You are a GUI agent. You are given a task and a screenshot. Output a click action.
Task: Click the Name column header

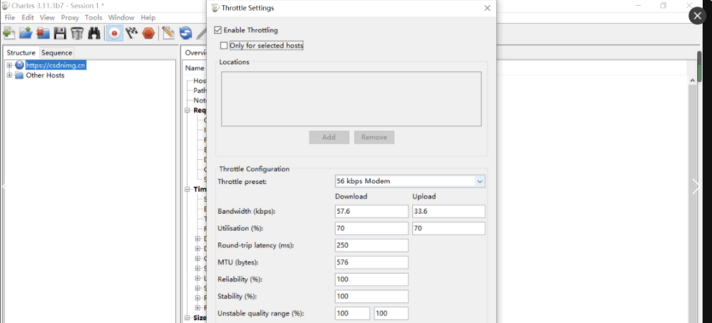[194, 68]
